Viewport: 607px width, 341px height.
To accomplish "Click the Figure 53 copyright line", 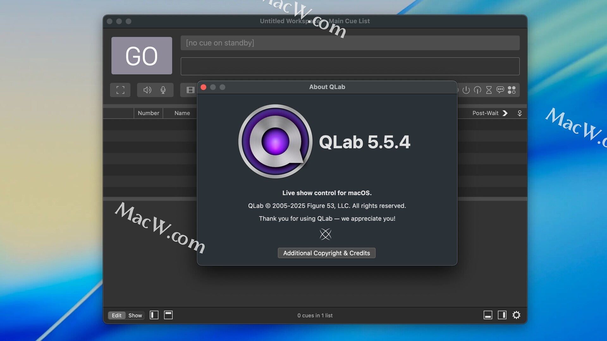I will point(327,206).
